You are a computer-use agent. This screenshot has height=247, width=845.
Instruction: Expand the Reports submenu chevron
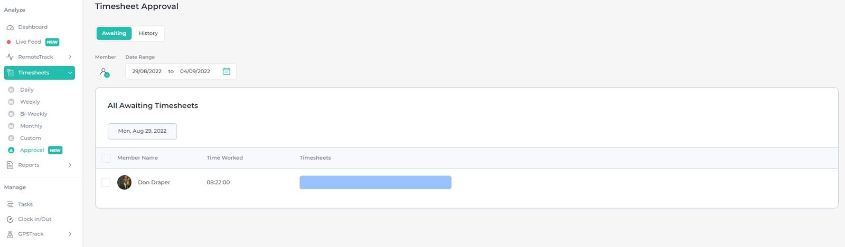point(70,165)
